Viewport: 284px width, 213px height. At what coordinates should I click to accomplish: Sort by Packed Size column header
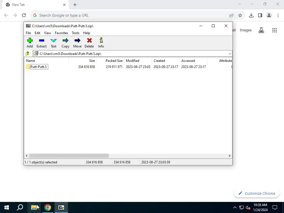click(x=110, y=61)
